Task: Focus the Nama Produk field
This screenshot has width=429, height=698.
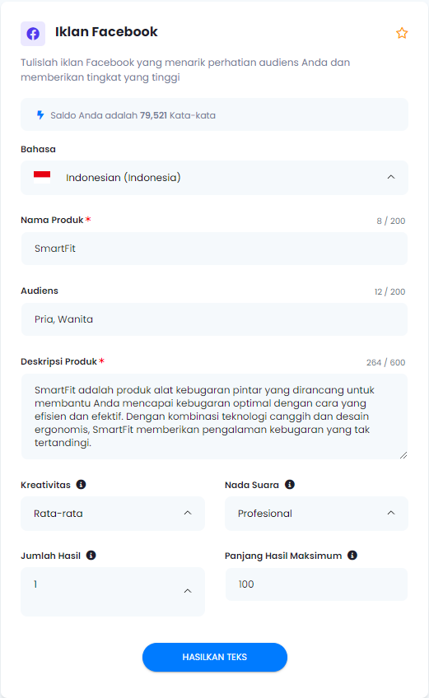Action: click(214, 249)
